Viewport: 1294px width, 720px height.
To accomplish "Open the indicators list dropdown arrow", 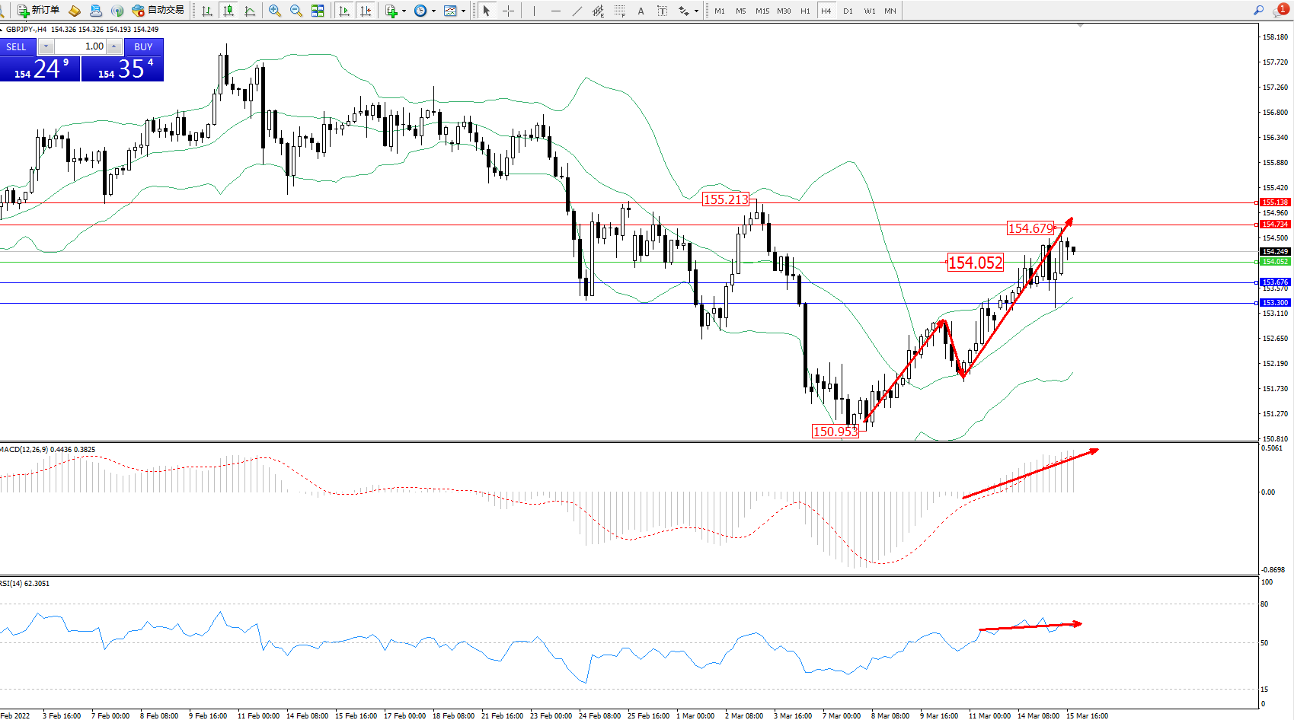I will tap(404, 11).
